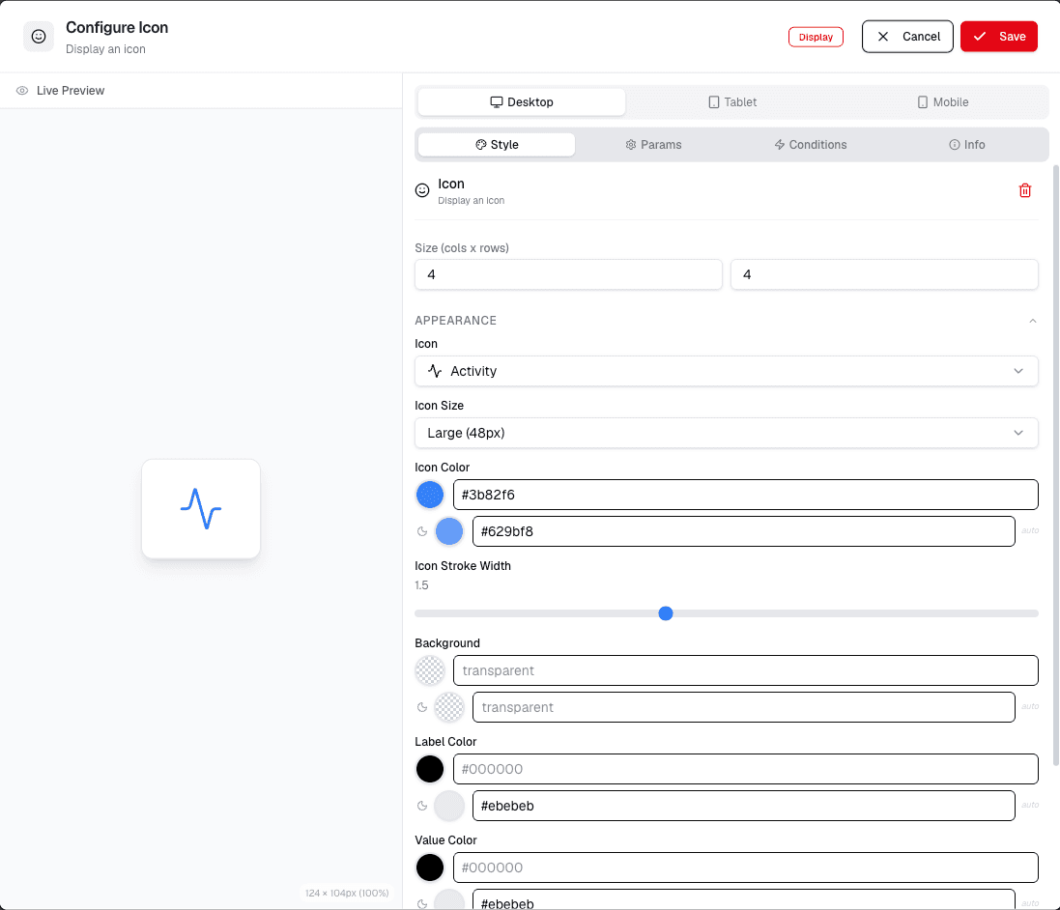
Task: Click the Activity icon preview card
Action: pyautogui.click(x=201, y=509)
